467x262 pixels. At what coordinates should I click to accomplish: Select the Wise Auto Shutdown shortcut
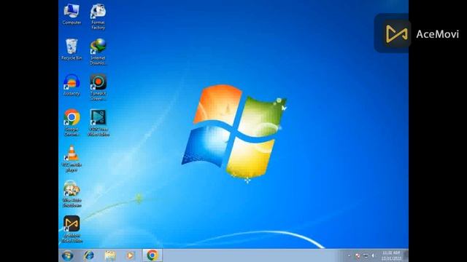(x=72, y=194)
